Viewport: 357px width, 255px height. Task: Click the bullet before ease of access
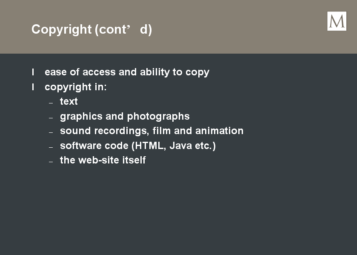(33, 72)
